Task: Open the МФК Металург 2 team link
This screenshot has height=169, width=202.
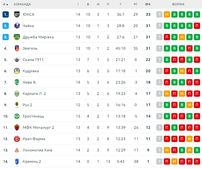Action: coord(38,128)
